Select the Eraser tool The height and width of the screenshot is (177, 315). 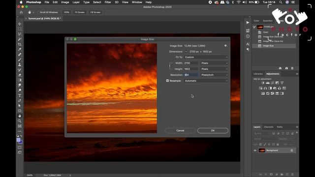pyautogui.click(x=20, y=75)
